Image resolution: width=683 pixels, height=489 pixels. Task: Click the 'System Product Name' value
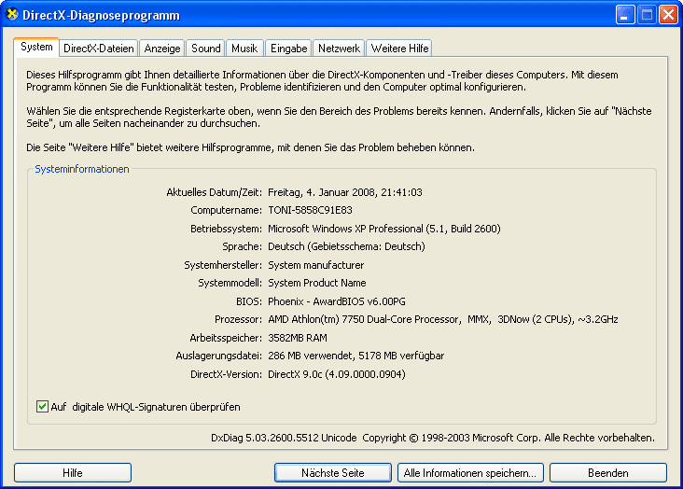(x=316, y=283)
